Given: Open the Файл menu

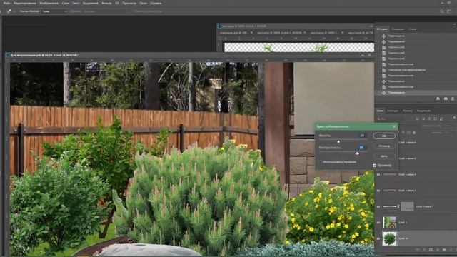Looking at the screenshot, I should tap(6, 3).
